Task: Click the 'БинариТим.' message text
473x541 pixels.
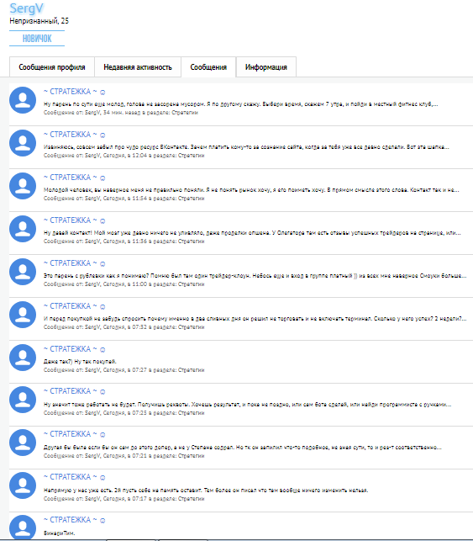Action: click(60, 533)
